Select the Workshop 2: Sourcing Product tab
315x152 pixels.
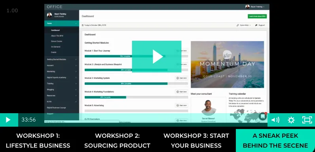(117, 141)
